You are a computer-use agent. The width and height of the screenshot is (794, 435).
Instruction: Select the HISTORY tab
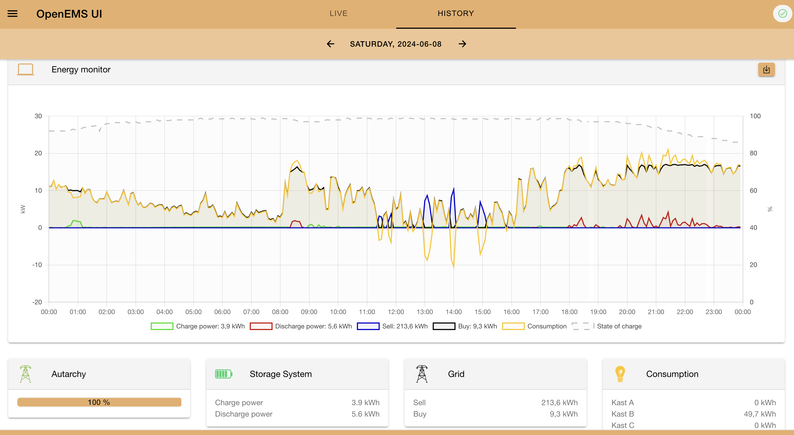(456, 14)
